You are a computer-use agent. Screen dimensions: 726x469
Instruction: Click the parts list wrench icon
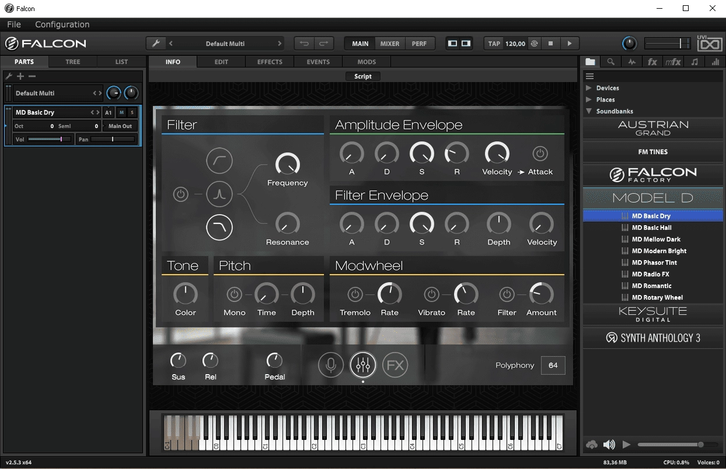pyautogui.click(x=9, y=76)
